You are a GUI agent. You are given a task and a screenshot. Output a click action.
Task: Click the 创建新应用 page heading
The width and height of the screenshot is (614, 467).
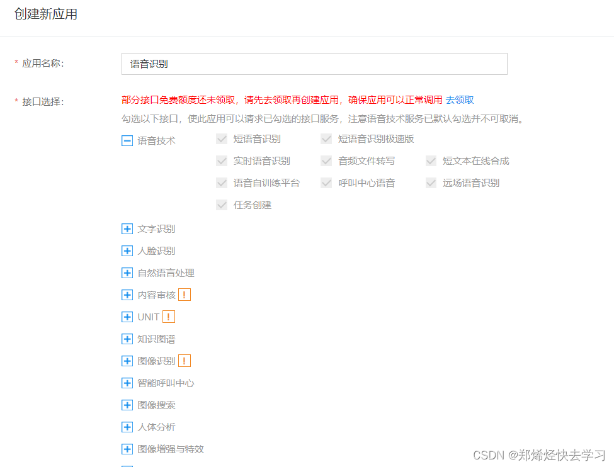click(46, 14)
